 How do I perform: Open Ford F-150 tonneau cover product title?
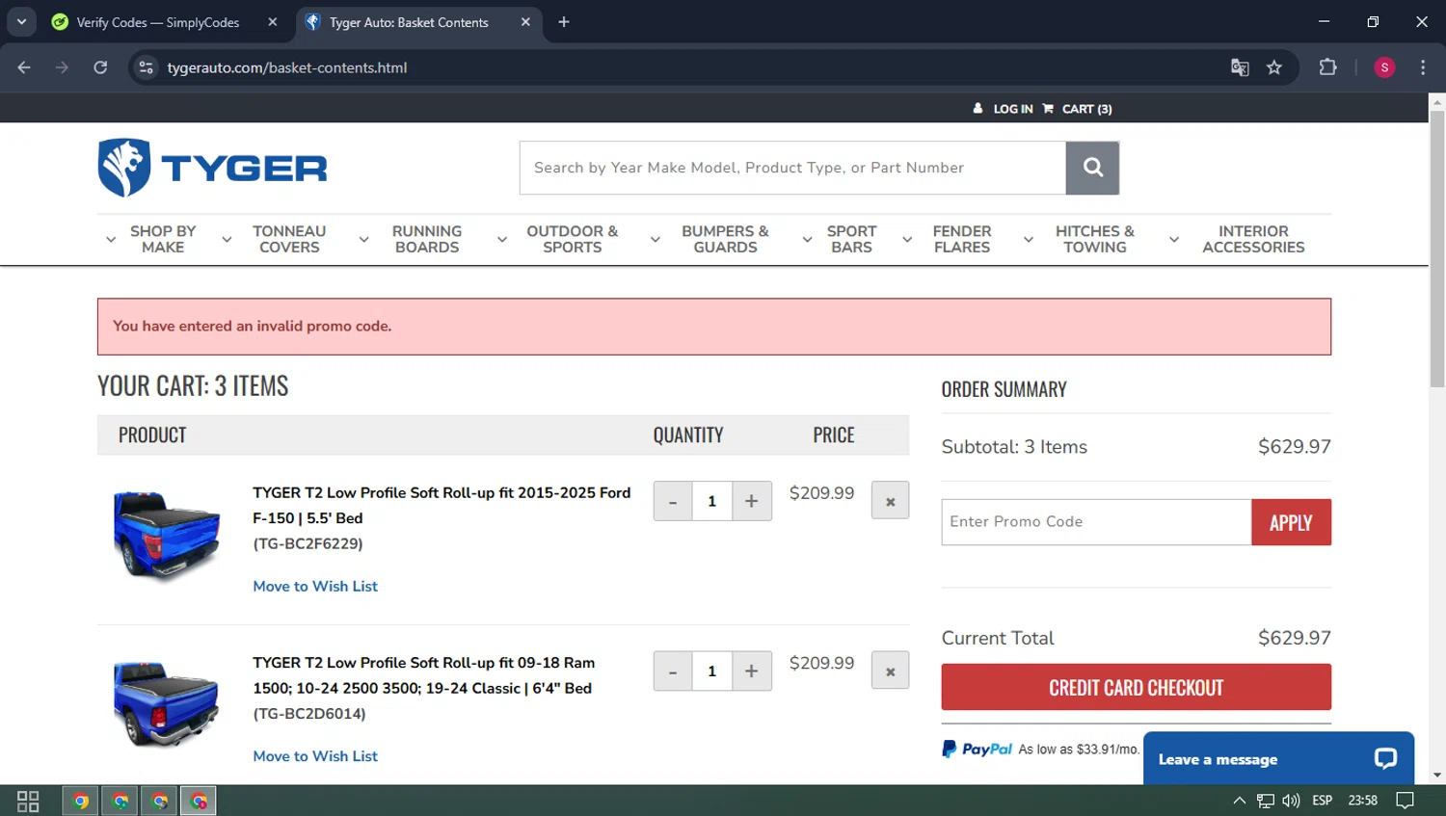pyautogui.click(x=442, y=505)
